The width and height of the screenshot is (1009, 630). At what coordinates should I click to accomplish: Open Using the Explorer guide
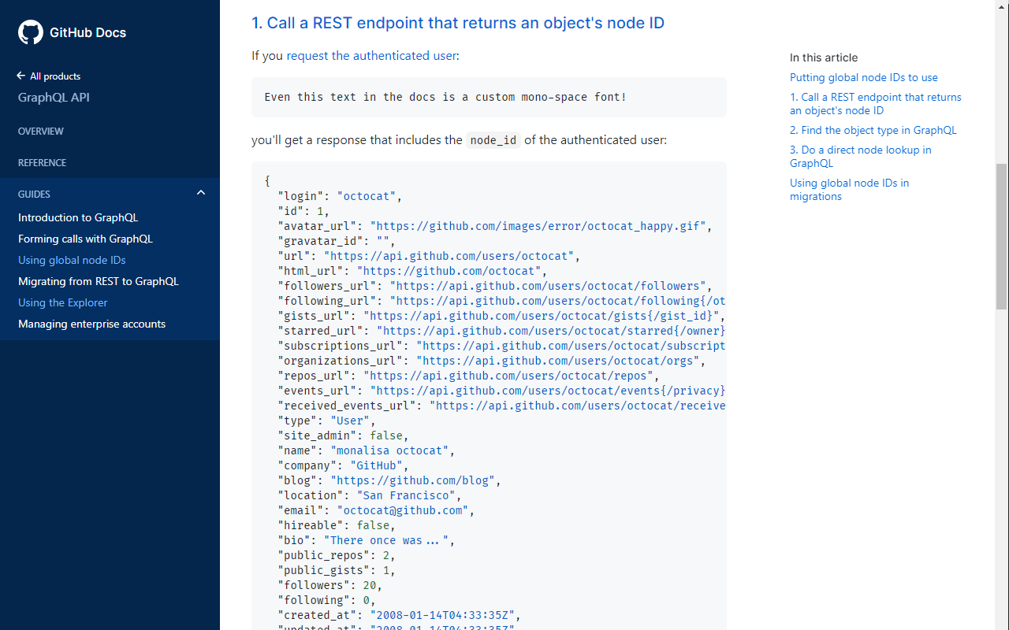click(63, 302)
